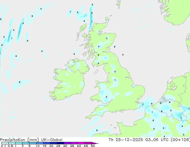The image size is (190, 147).
Task: Click the '(00+126)' forecast offset text
Action: pos(180,140)
